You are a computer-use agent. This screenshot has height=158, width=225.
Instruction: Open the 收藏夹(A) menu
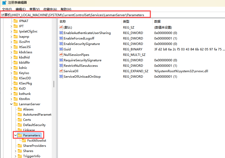(50, 9)
